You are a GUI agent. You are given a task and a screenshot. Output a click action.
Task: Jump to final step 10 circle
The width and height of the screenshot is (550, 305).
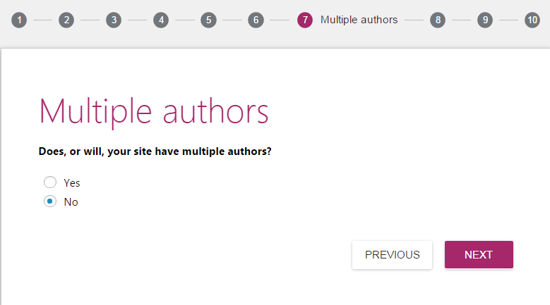[532, 20]
